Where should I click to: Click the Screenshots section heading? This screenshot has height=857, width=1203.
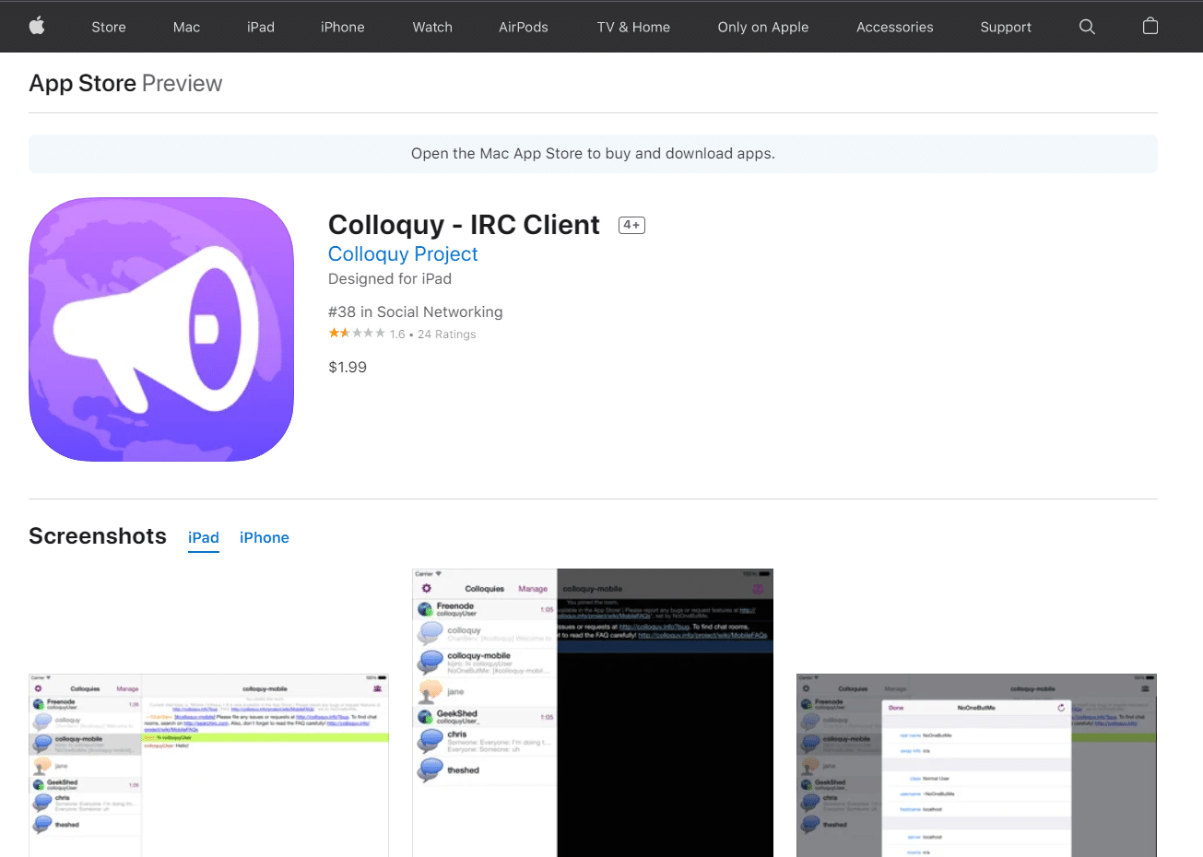click(x=98, y=536)
